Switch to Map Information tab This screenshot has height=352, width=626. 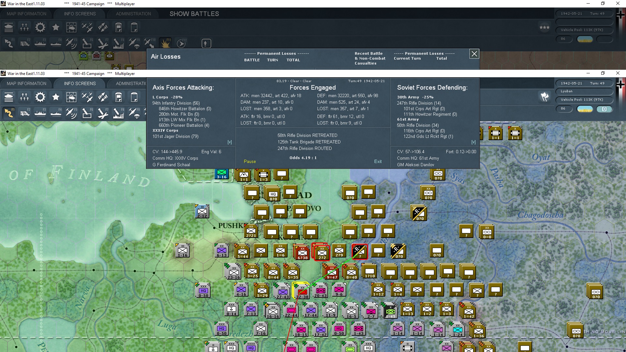point(27,83)
